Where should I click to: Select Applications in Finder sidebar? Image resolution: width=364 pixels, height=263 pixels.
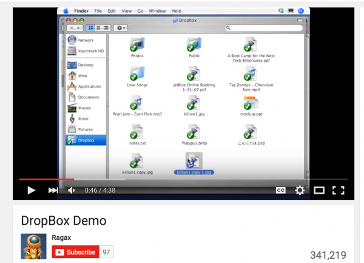pos(86,86)
